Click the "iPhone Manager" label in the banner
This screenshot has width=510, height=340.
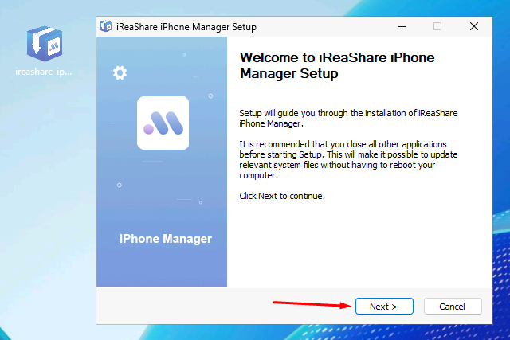pyautogui.click(x=165, y=239)
